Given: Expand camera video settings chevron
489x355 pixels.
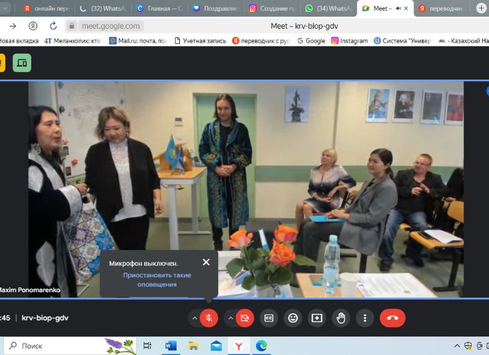Looking at the screenshot, I should tap(230, 318).
